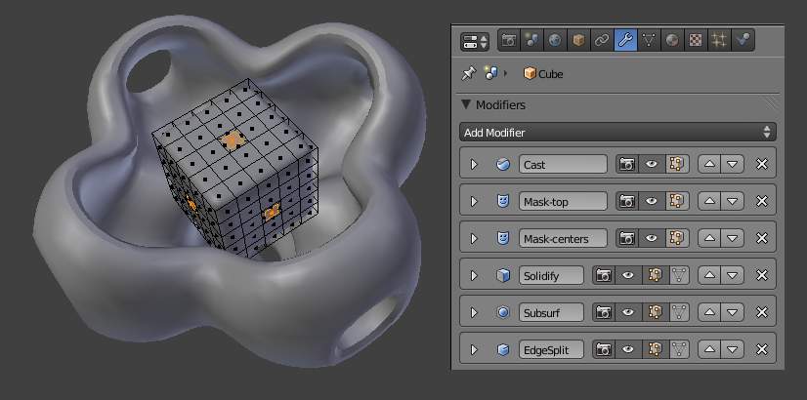The width and height of the screenshot is (807, 400).
Task: Open the Material properties tab (sphere icon)
Action: click(x=672, y=41)
